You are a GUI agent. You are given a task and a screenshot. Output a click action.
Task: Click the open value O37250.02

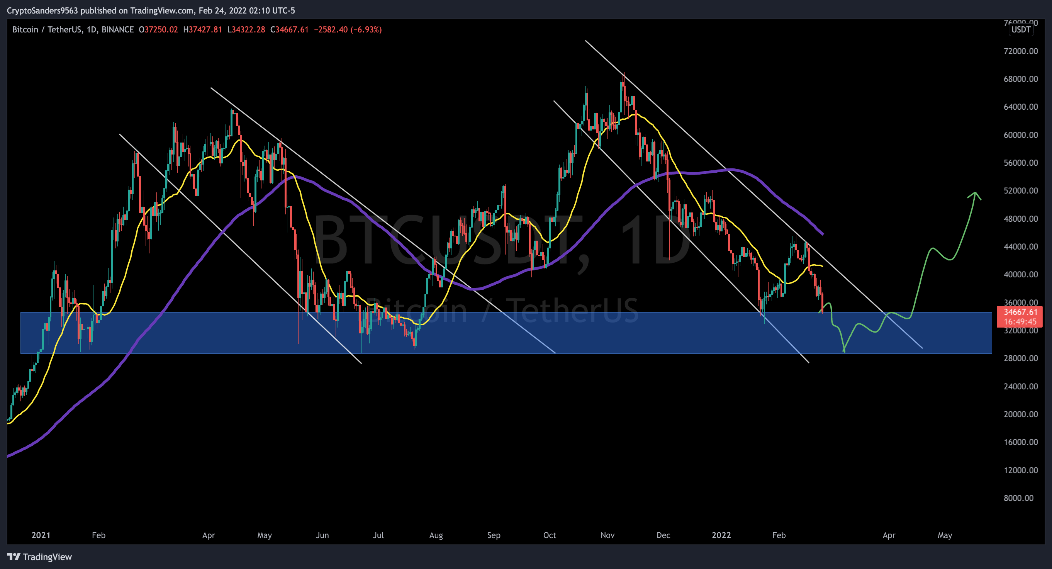(158, 29)
